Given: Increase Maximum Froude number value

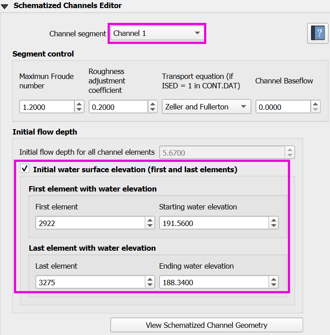Looking at the screenshot, I should click(x=79, y=104).
